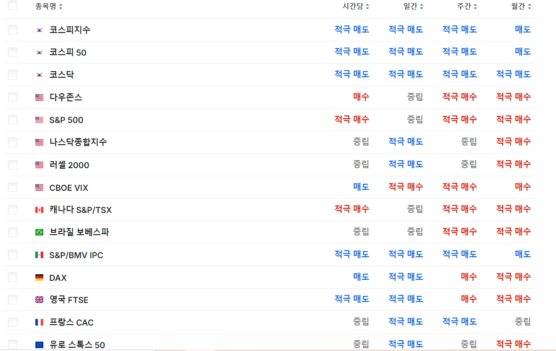The image size is (556, 351).
Task: Tick the checkbox for 코스피지수
Action: (13, 29)
